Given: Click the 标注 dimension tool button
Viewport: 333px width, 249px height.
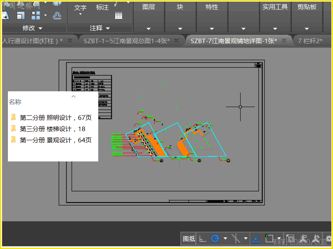Looking at the screenshot, I should click(102, 7).
